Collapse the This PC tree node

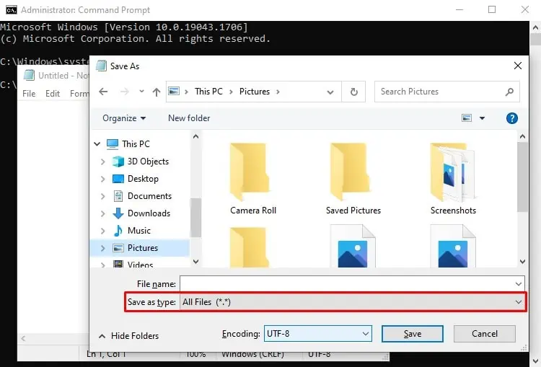97,143
